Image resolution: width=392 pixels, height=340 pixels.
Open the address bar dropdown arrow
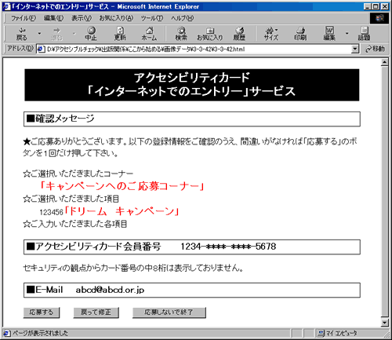click(354, 49)
